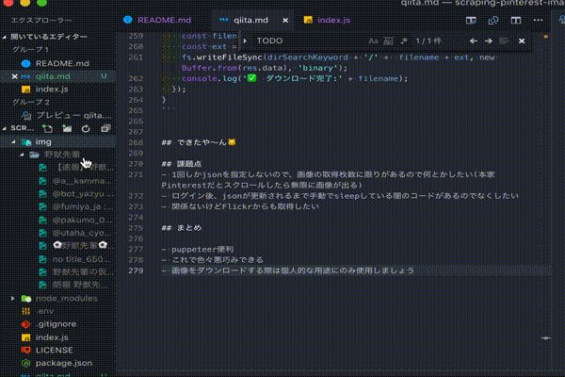Toggle match whole word in find widget
This screenshot has width=565, height=377.
click(x=388, y=41)
